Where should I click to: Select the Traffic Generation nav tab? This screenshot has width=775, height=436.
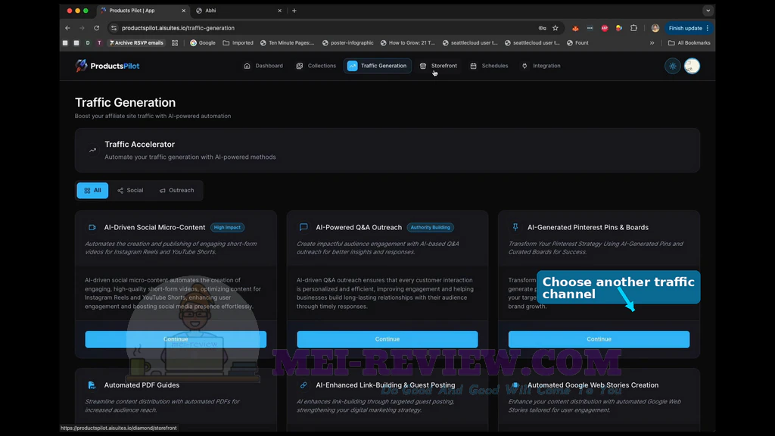point(377,66)
